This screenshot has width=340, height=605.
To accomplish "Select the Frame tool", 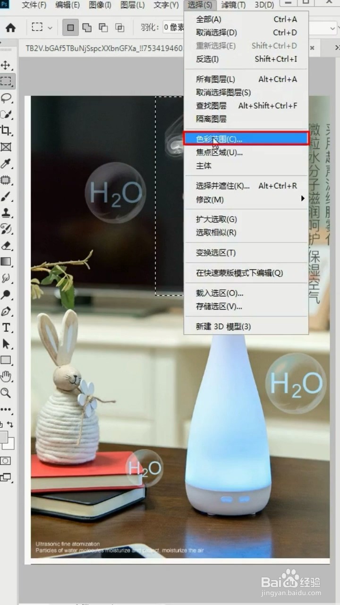I will coord(6,147).
